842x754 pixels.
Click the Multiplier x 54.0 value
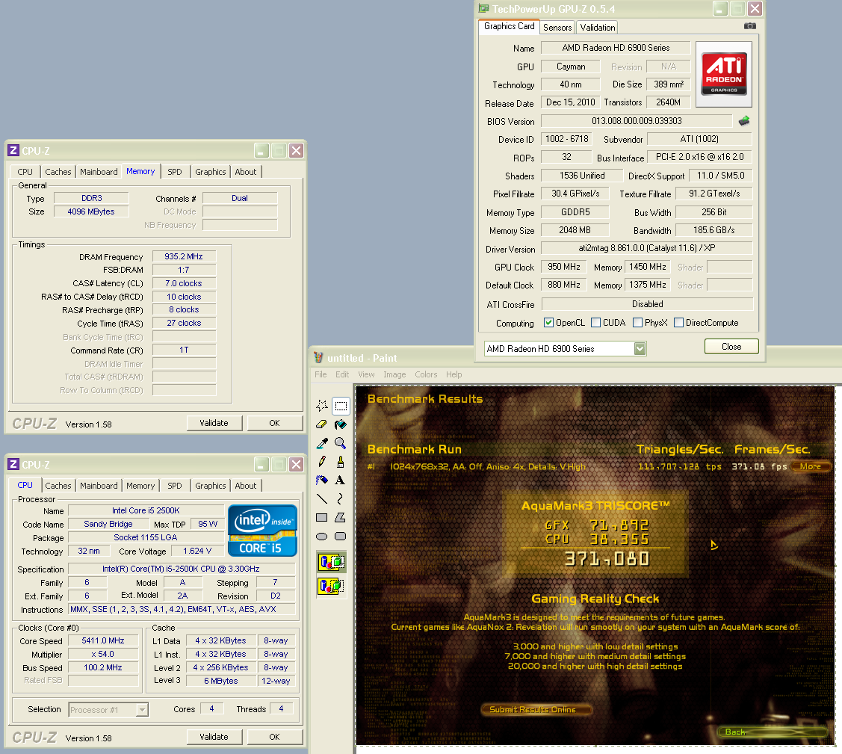pos(103,654)
